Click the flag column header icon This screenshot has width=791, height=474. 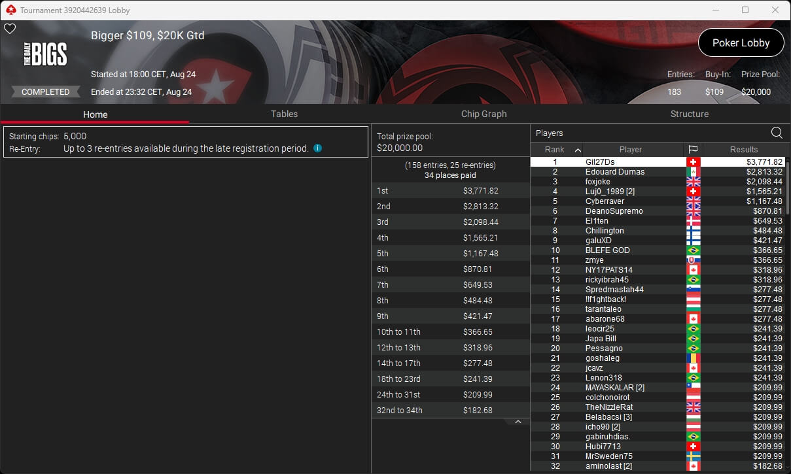pyautogui.click(x=693, y=150)
